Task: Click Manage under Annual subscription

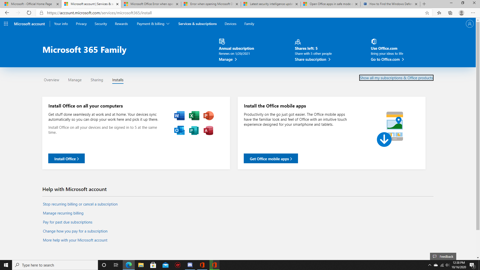Action: tap(228, 59)
